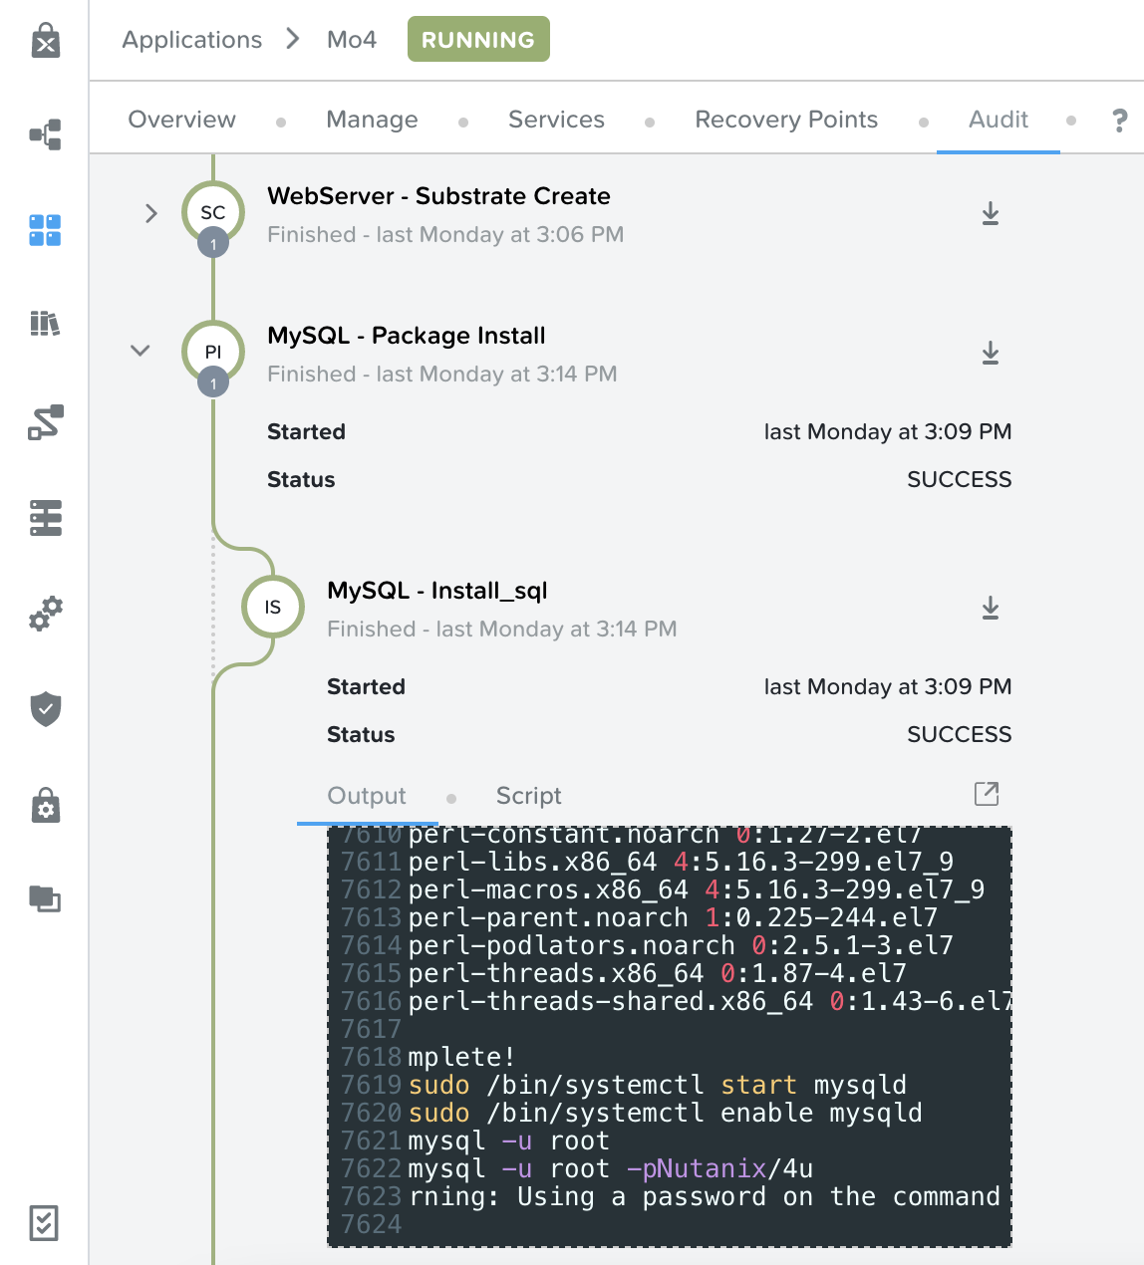This screenshot has width=1144, height=1265.
Task: Download WebServer Substrate Create logs
Action: (990, 213)
